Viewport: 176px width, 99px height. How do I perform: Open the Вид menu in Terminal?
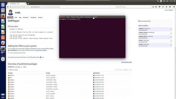pyautogui.click(x=78, y=17)
